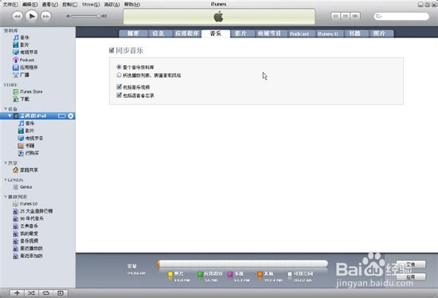Select the selected playlists radio option
Image resolution: width=438 pixels, height=298 pixels.
[119, 75]
